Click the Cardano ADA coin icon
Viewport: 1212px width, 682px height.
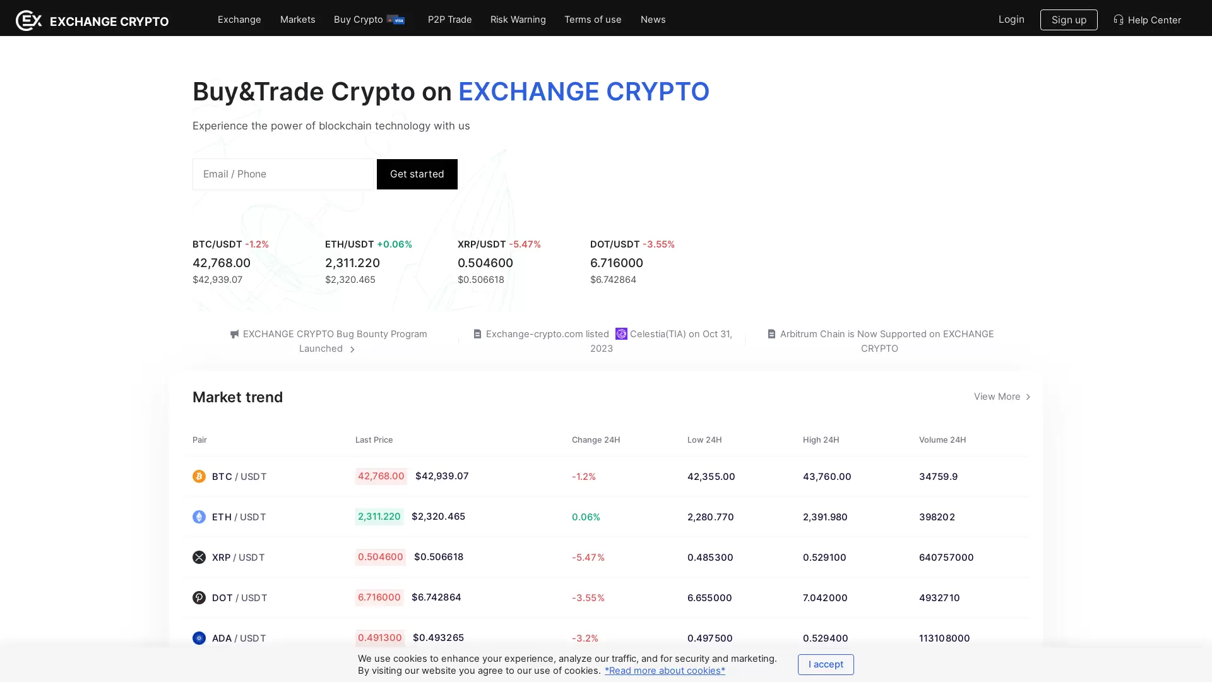pyautogui.click(x=199, y=638)
